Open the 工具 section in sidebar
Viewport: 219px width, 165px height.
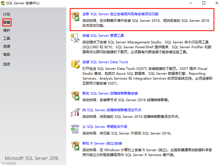7,39
